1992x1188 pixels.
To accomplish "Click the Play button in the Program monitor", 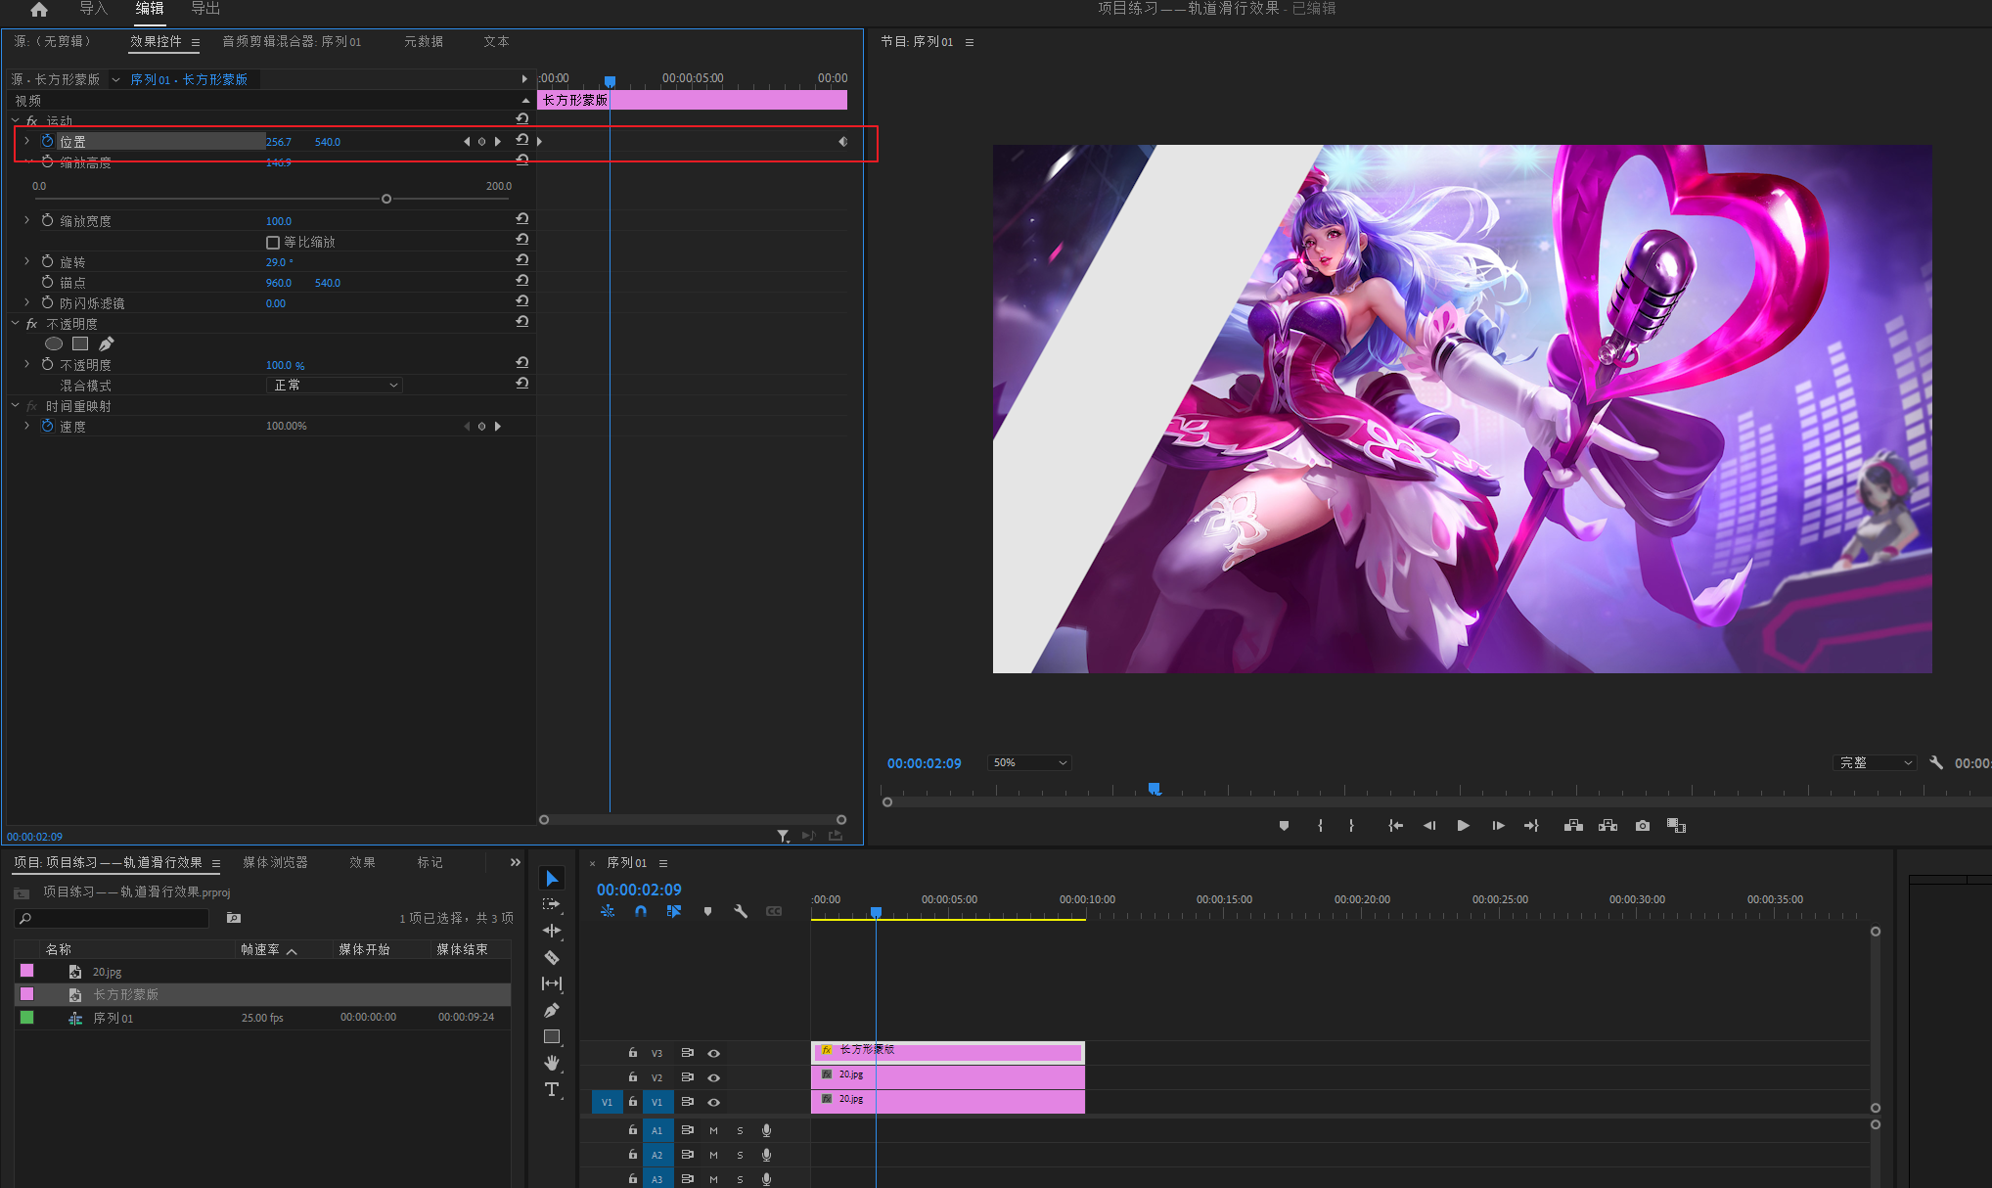I will click(1463, 826).
